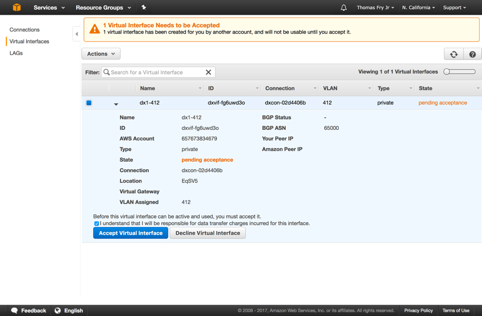Open the N. California region dropdown

[x=418, y=7]
